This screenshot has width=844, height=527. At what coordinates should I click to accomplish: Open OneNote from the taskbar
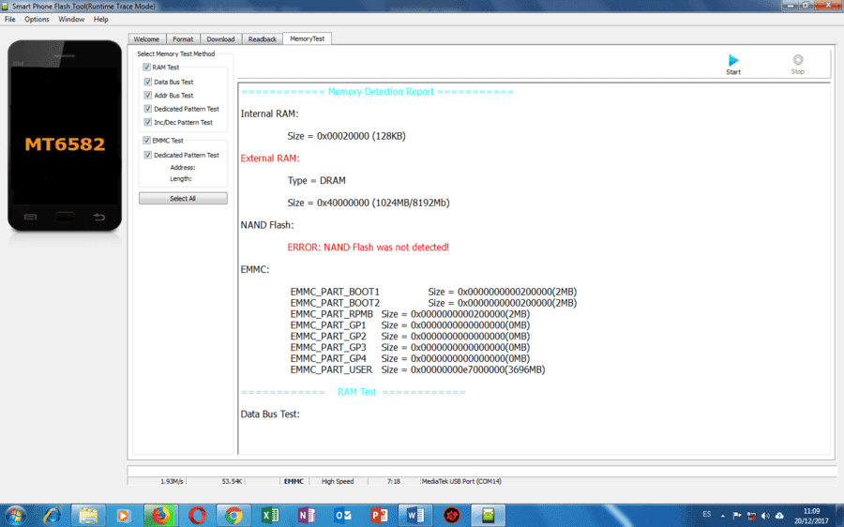(x=307, y=516)
